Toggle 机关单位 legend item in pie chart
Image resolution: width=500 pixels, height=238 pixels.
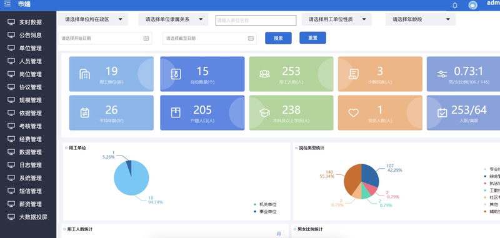(264, 204)
